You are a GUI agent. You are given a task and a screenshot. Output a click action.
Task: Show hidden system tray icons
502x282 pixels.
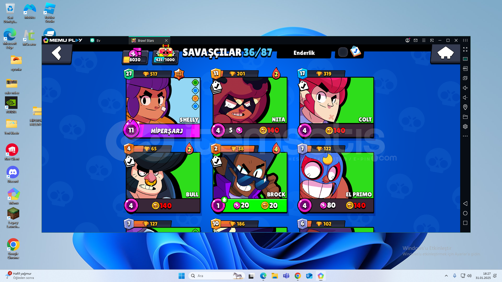[x=446, y=276]
